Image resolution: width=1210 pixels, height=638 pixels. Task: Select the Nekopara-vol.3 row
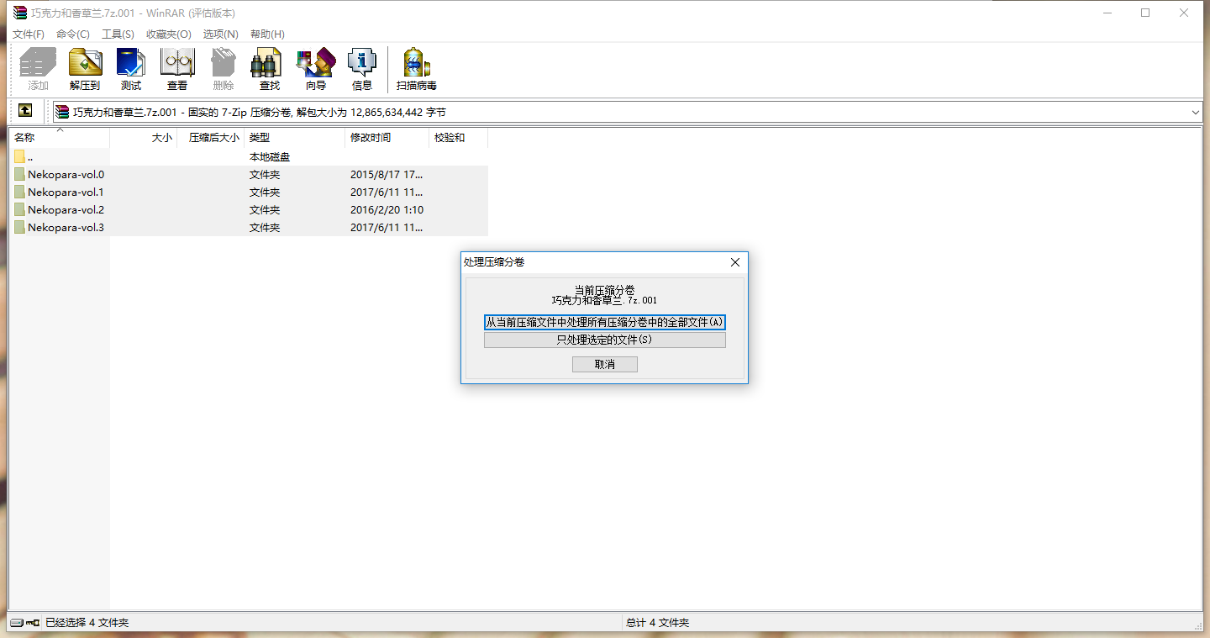tap(249, 228)
